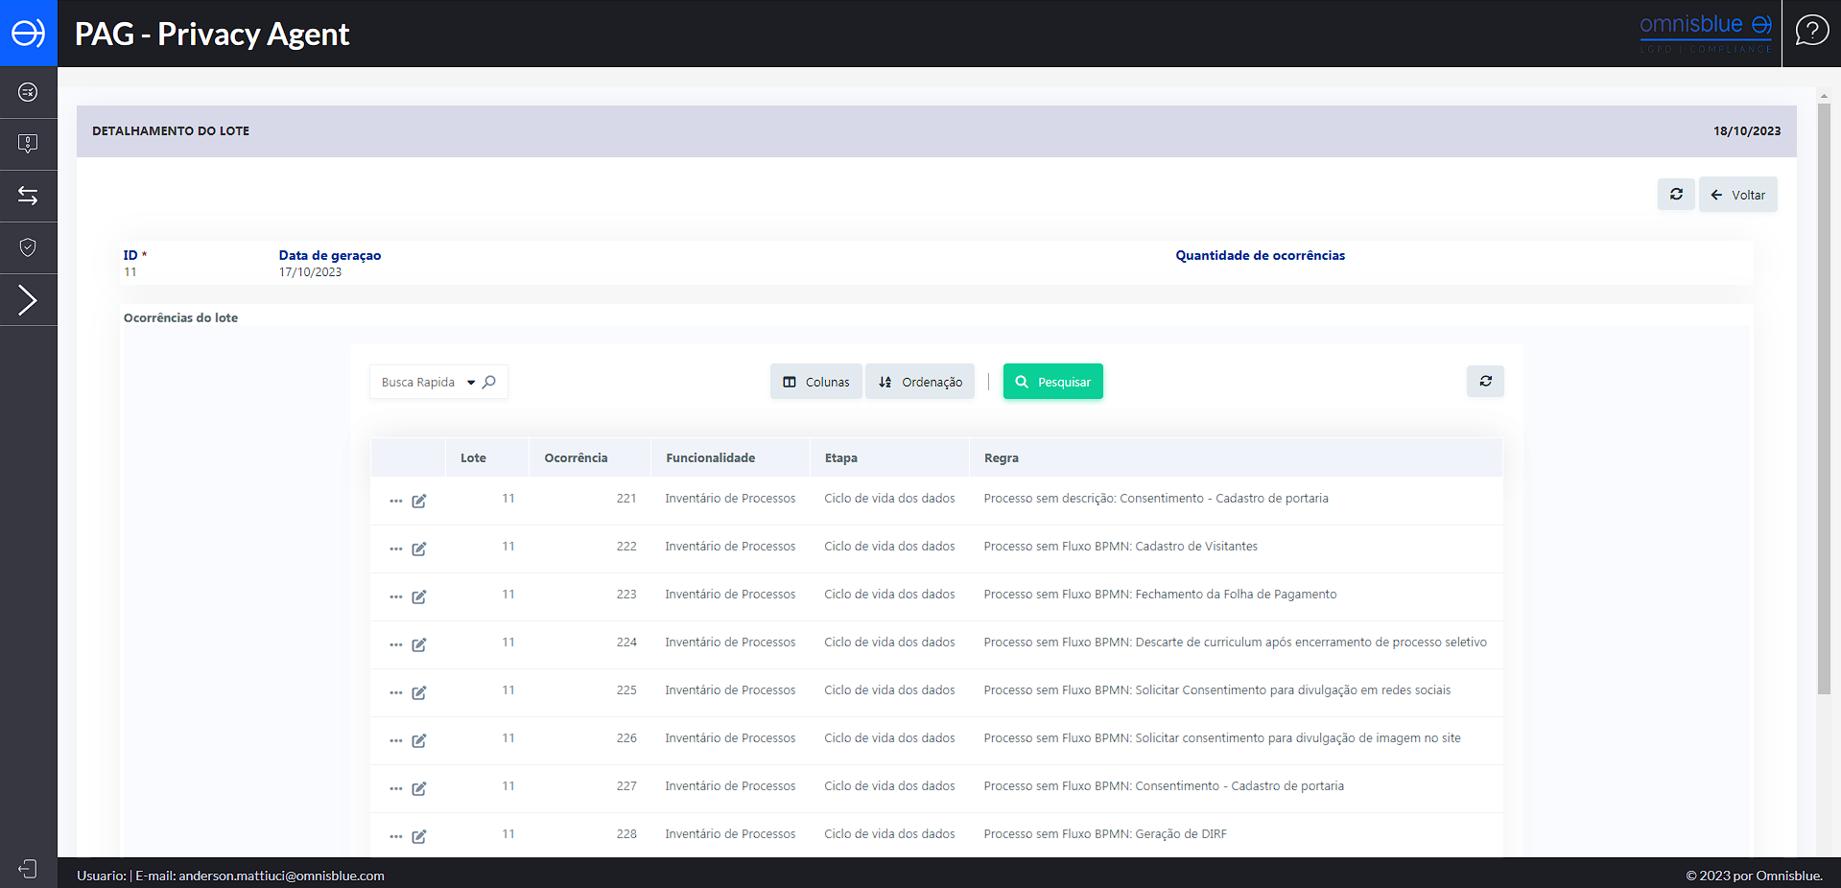This screenshot has width=1841, height=888.
Task: Click the page refresh icon beside Voltar
Action: click(1676, 195)
